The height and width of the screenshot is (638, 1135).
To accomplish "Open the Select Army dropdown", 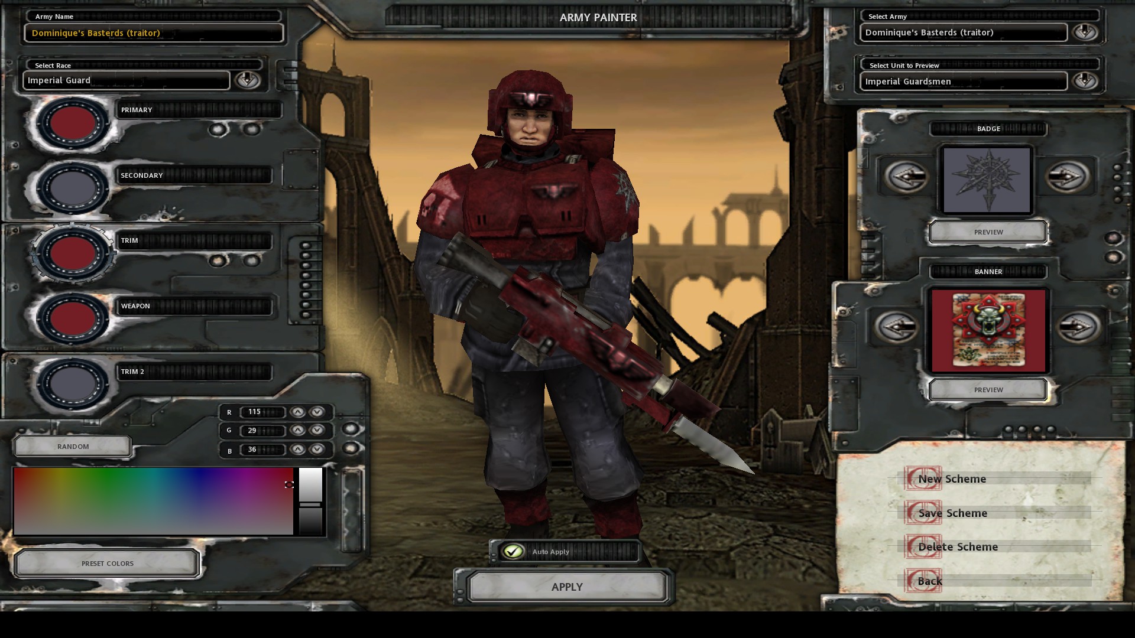I will 1085,32.
